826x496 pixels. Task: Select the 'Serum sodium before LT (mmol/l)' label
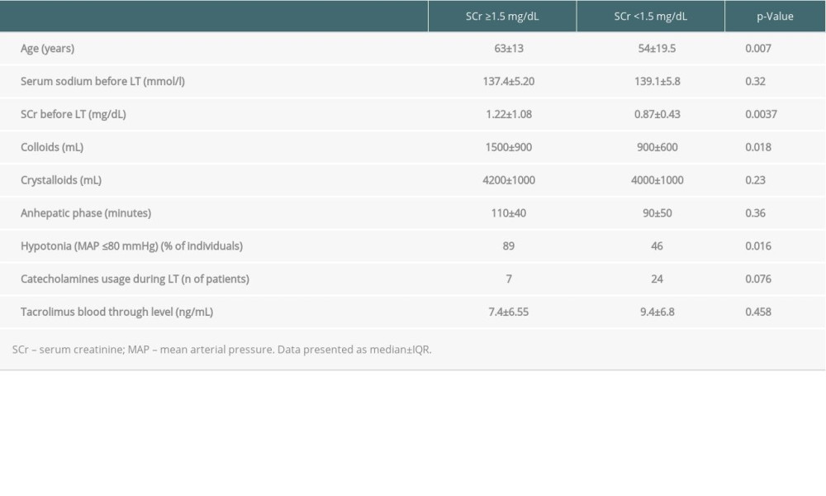tap(102, 81)
